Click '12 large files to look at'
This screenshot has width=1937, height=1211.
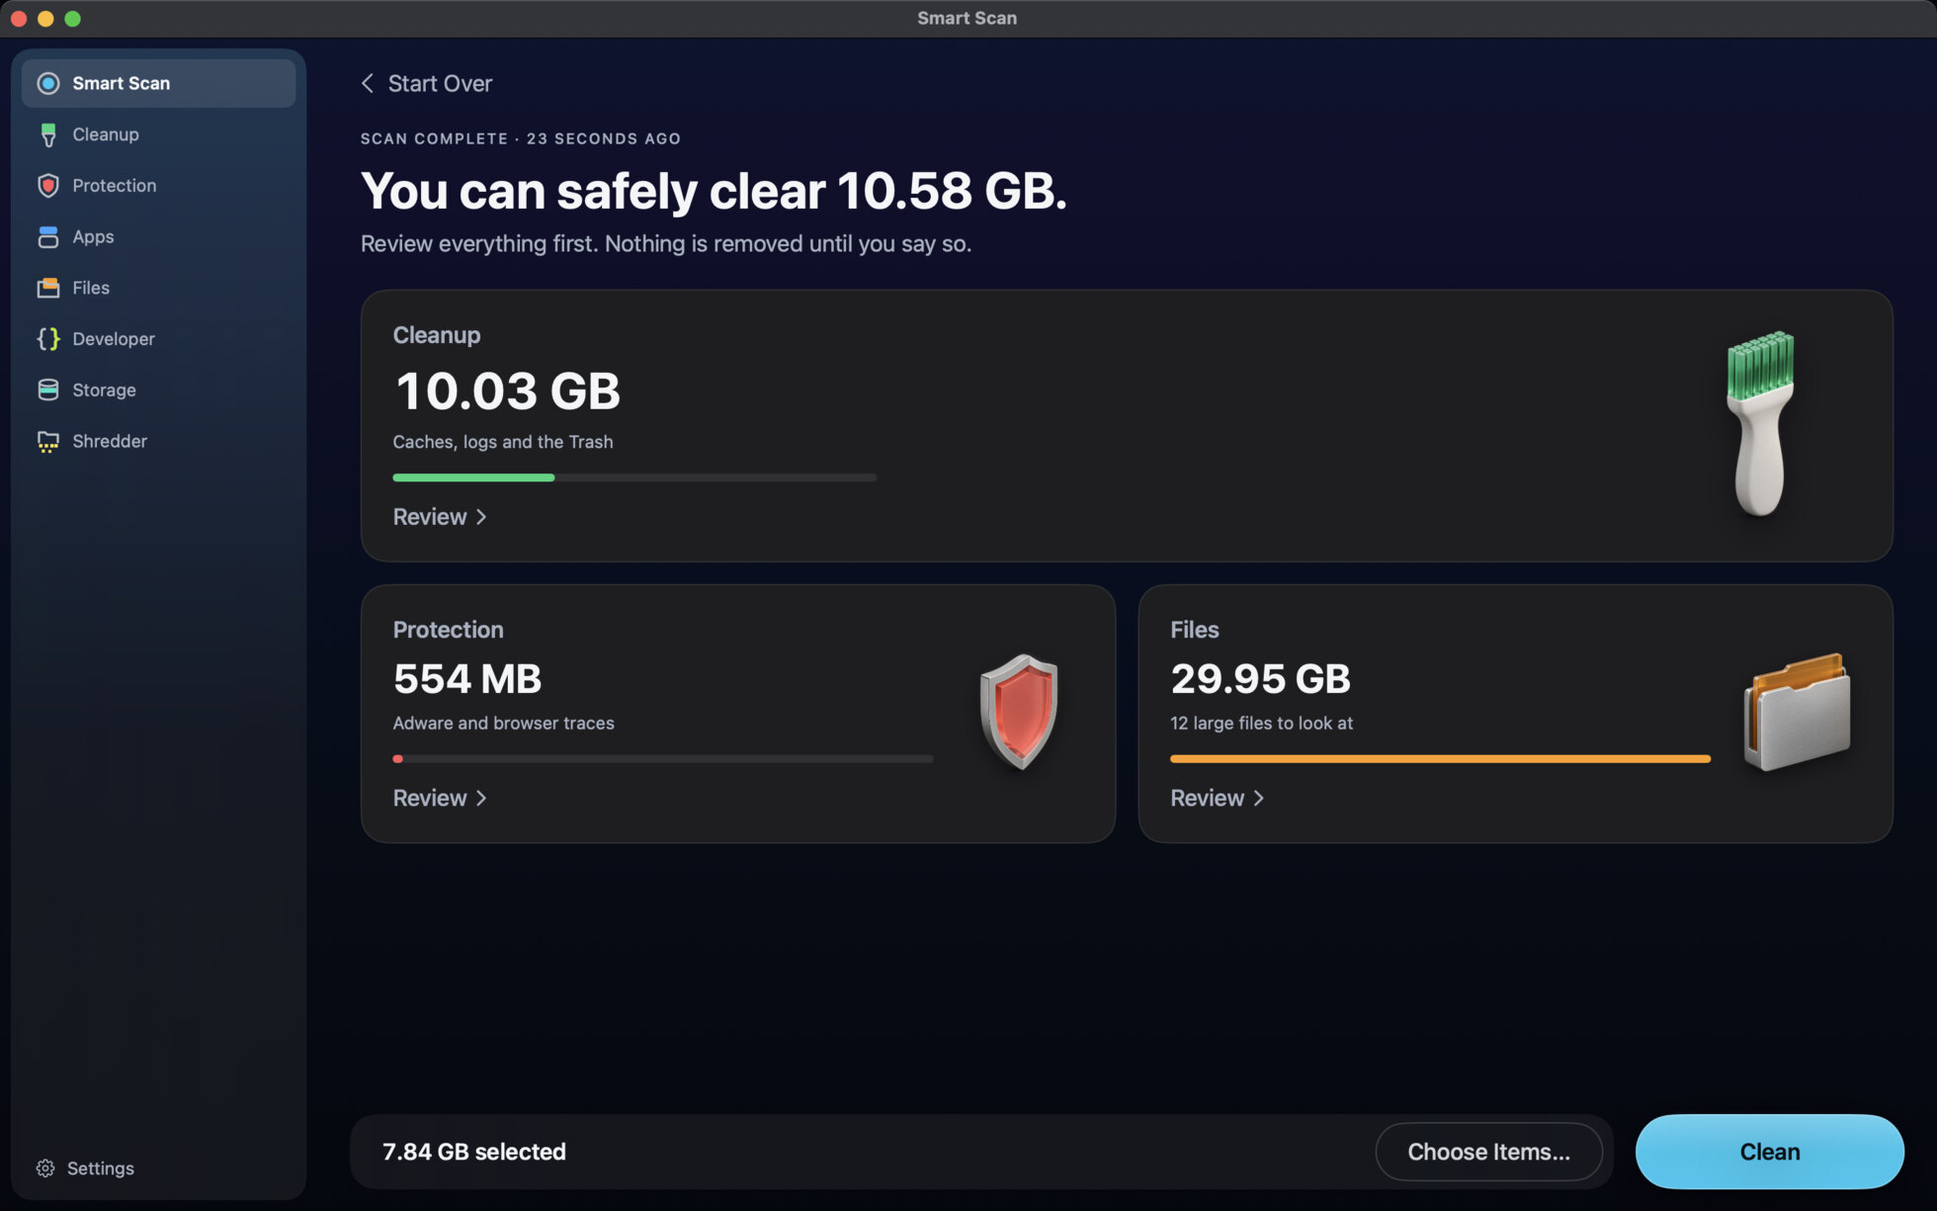pos(1261,724)
